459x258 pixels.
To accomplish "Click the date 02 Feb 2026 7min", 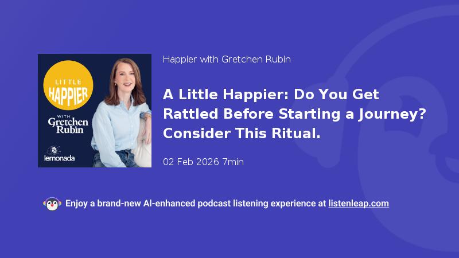I will tap(203, 162).
